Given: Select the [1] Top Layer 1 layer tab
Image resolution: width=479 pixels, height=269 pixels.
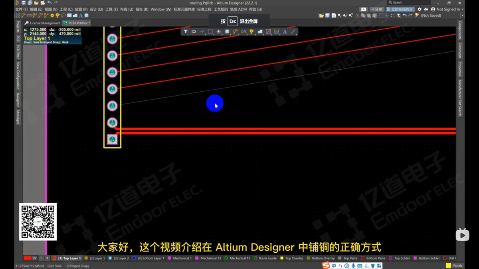Looking at the screenshot, I should tap(67, 258).
